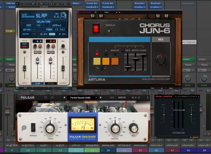Click SAVE AS in Pulsar header

point(122,98)
